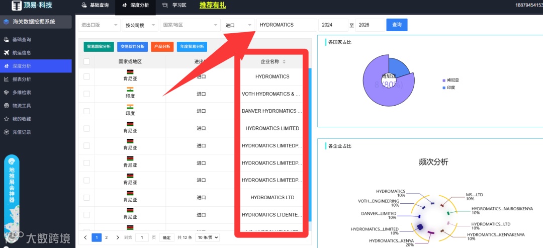The image size is (543, 248).
Task: Click the 充值记录 sidebar icon
Action: coord(6,132)
